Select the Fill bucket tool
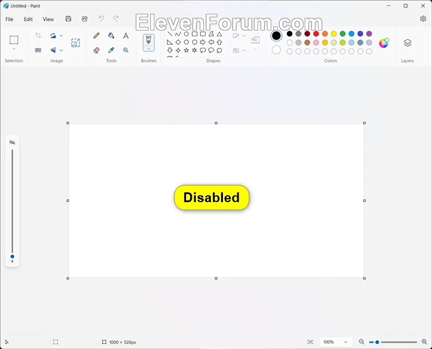Viewport: 432px width, 349px height. coord(111,36)
